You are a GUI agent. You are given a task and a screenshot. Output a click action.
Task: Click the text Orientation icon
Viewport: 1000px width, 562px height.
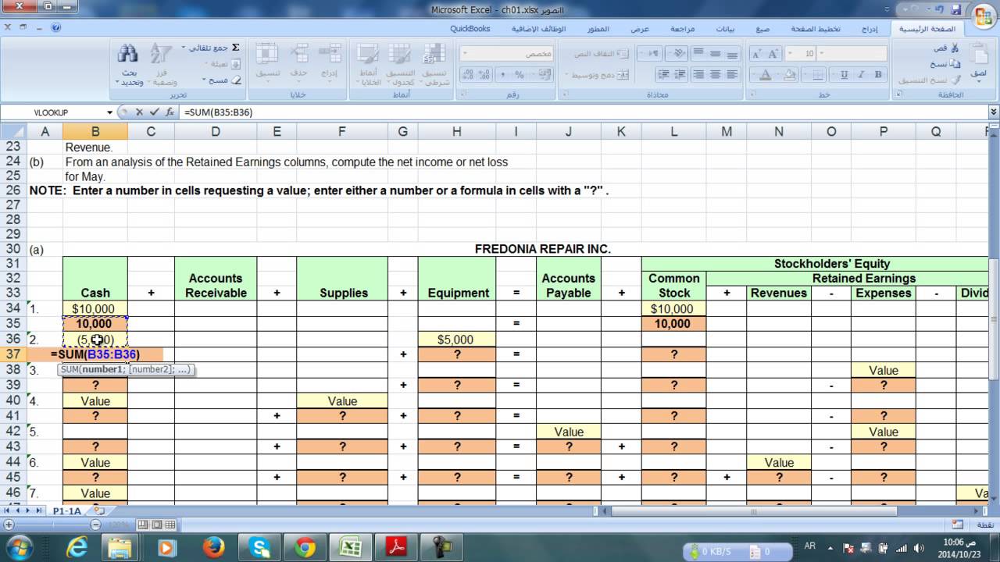pos(678,54)
